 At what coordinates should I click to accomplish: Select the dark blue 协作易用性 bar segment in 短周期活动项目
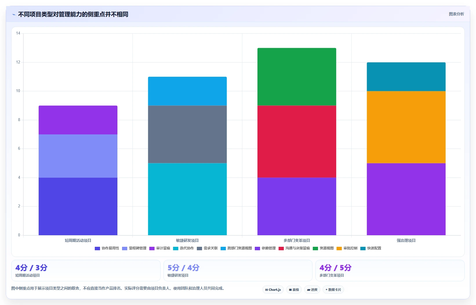(78, 206)
